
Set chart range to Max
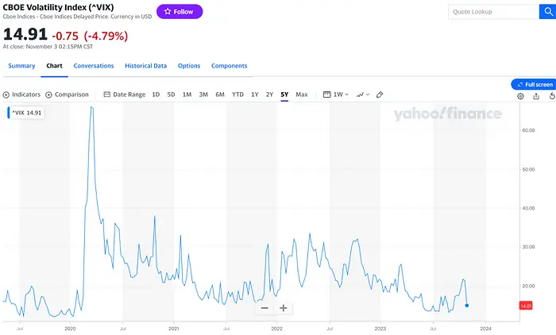tap(302, 94)
